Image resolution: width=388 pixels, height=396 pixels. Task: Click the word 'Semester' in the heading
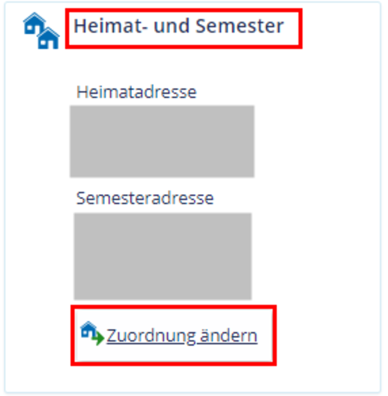pyautogui.click(x=239, y=26)
